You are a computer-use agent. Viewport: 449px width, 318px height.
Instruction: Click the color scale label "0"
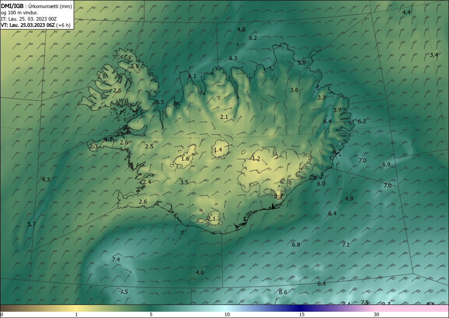(2, 314)
